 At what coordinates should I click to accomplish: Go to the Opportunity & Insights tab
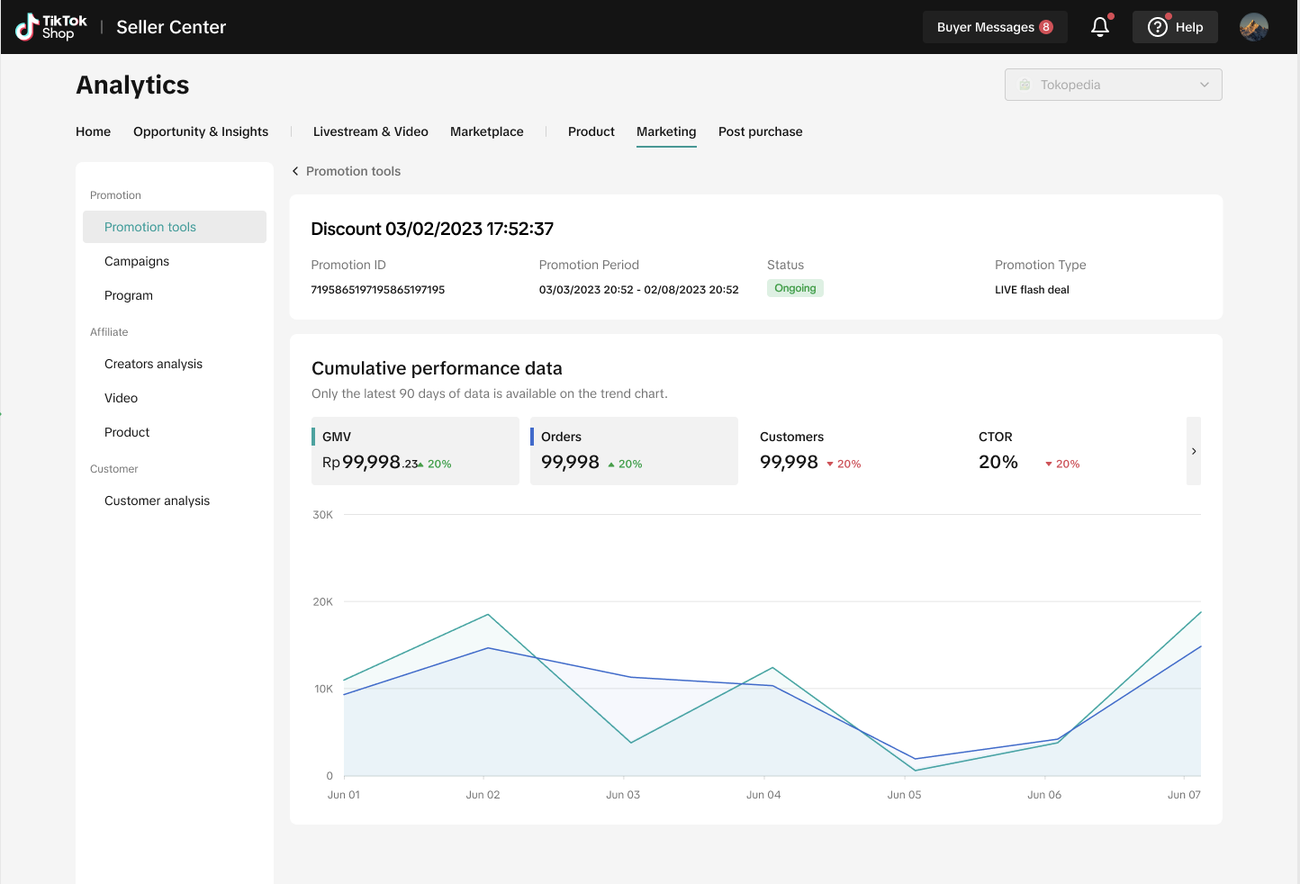tap(201, 131)
